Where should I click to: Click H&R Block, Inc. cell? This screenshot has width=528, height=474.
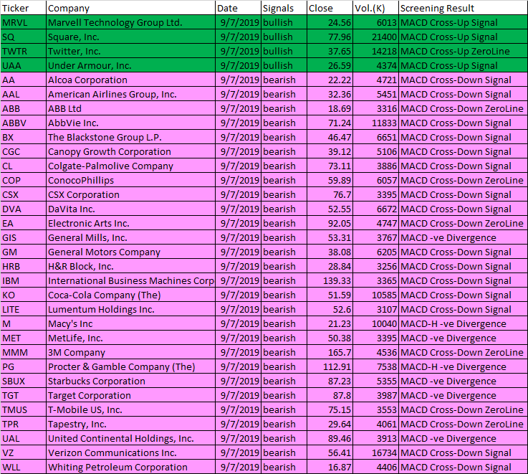coord(130,266)
